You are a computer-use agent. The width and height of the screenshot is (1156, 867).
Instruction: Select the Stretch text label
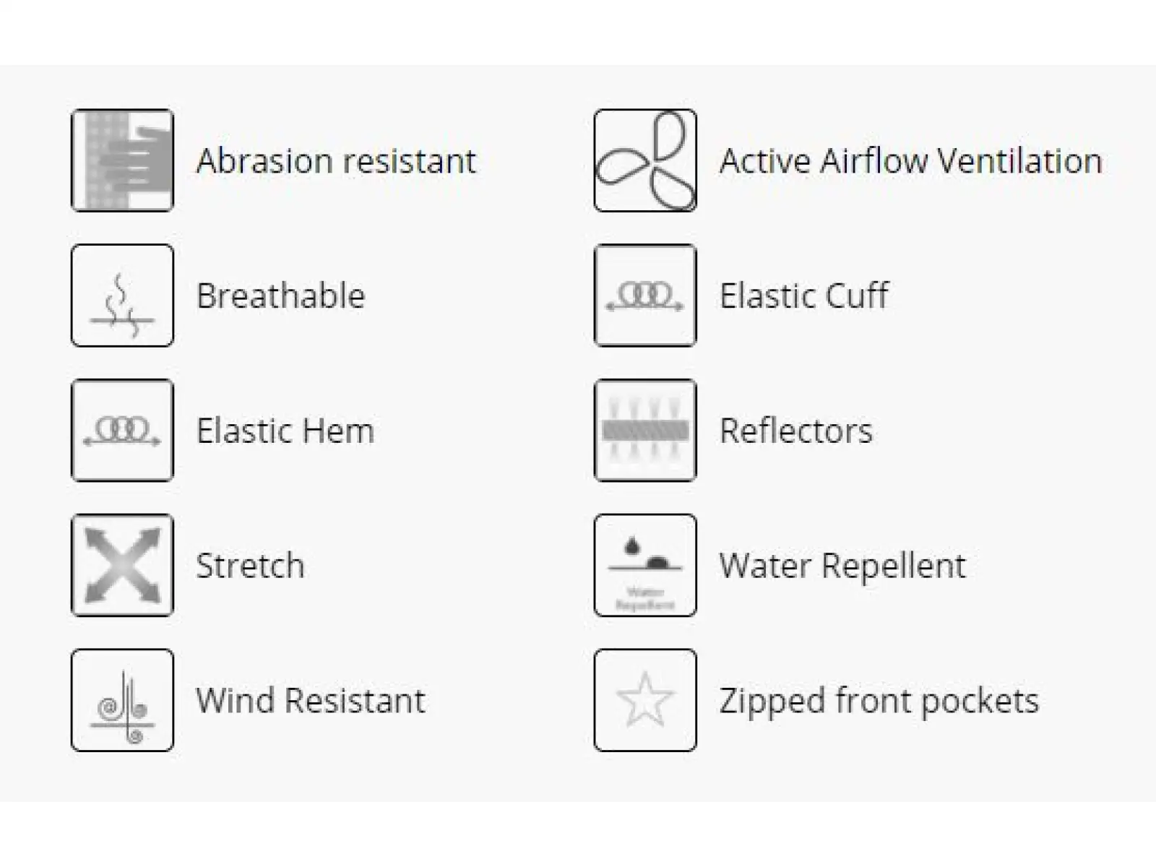click(x=250, y=566)
